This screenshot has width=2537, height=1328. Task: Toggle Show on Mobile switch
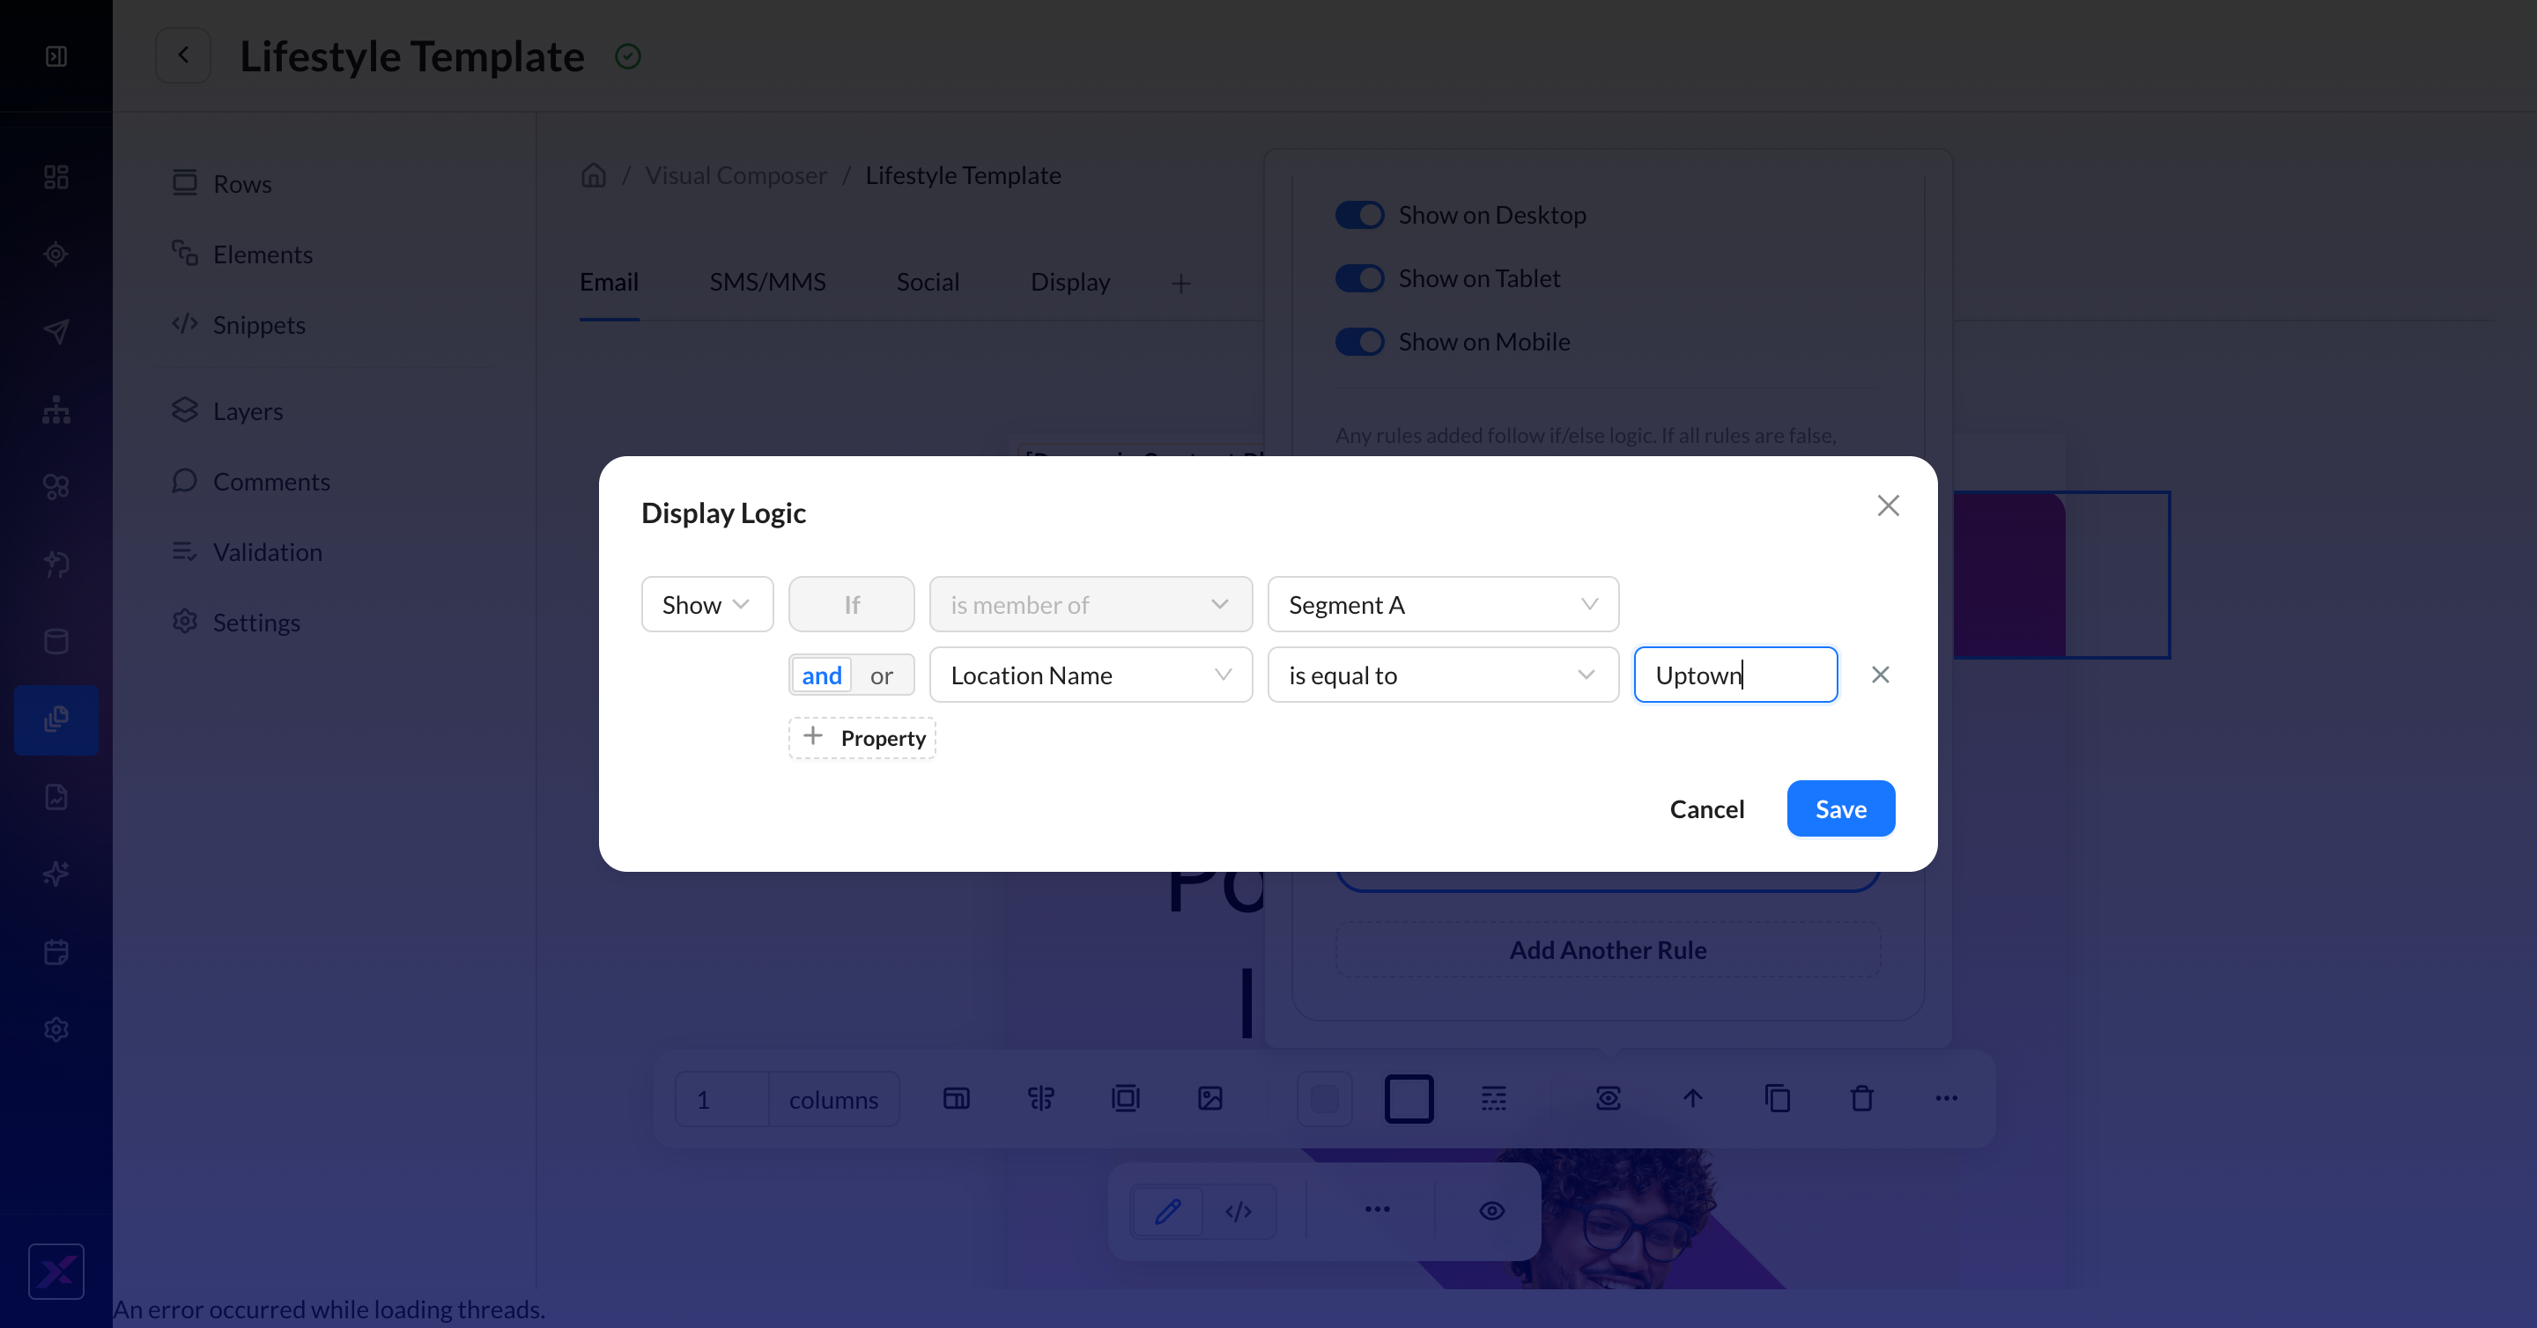click(1360, 343)
